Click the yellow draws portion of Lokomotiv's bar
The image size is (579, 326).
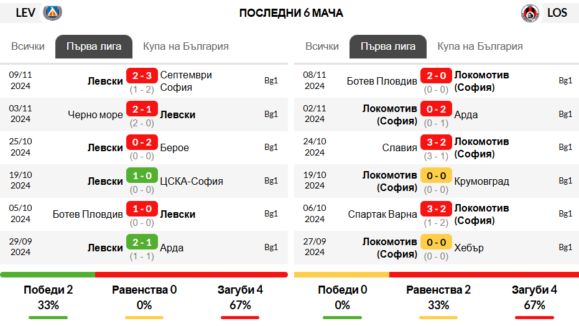coord(341,275)
